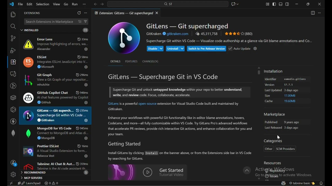332x186 pixels.
Task: Toggle the bottom panel visibility
Action: coord(281,4)
